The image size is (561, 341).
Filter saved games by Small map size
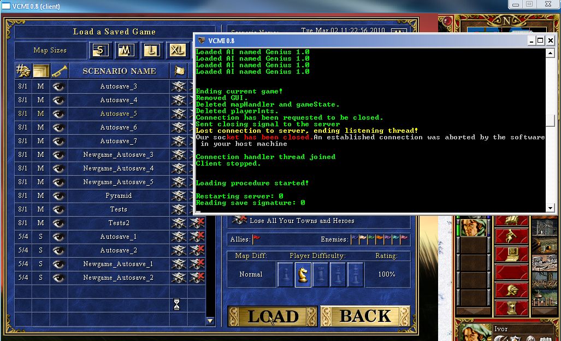(x=100, y=50)
